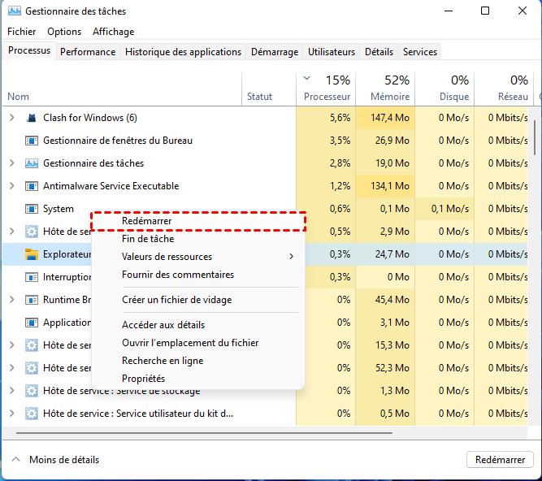
Task: Choose Fin de tâche in context menu
Action: pos(198,239)
